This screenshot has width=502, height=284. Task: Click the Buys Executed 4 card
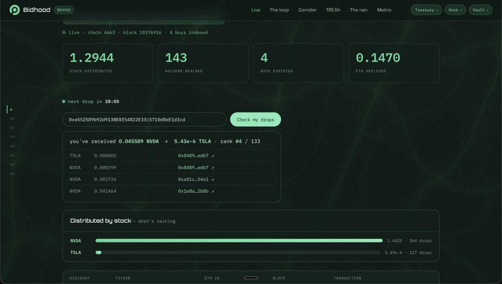(x=299, y=63)
